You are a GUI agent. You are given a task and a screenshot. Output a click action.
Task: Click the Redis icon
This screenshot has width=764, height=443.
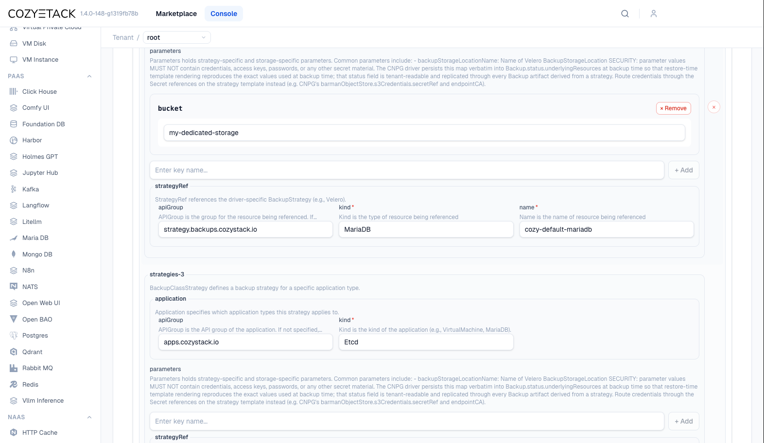(x=14, y=385)
